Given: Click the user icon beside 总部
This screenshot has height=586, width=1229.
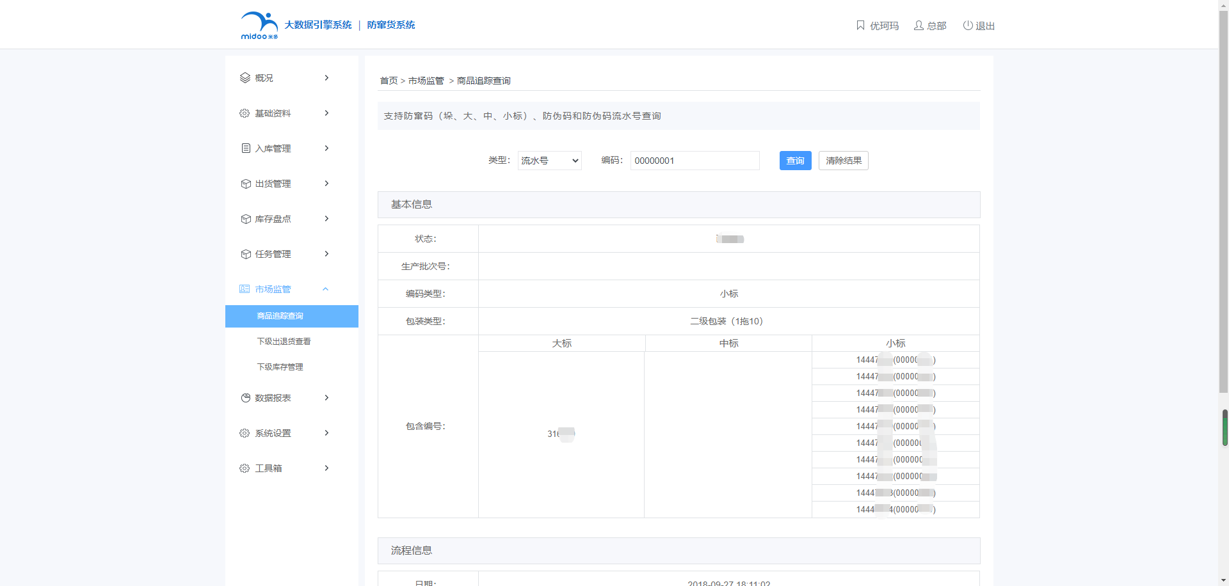Looking at the screenshot, I should [919, 26].
